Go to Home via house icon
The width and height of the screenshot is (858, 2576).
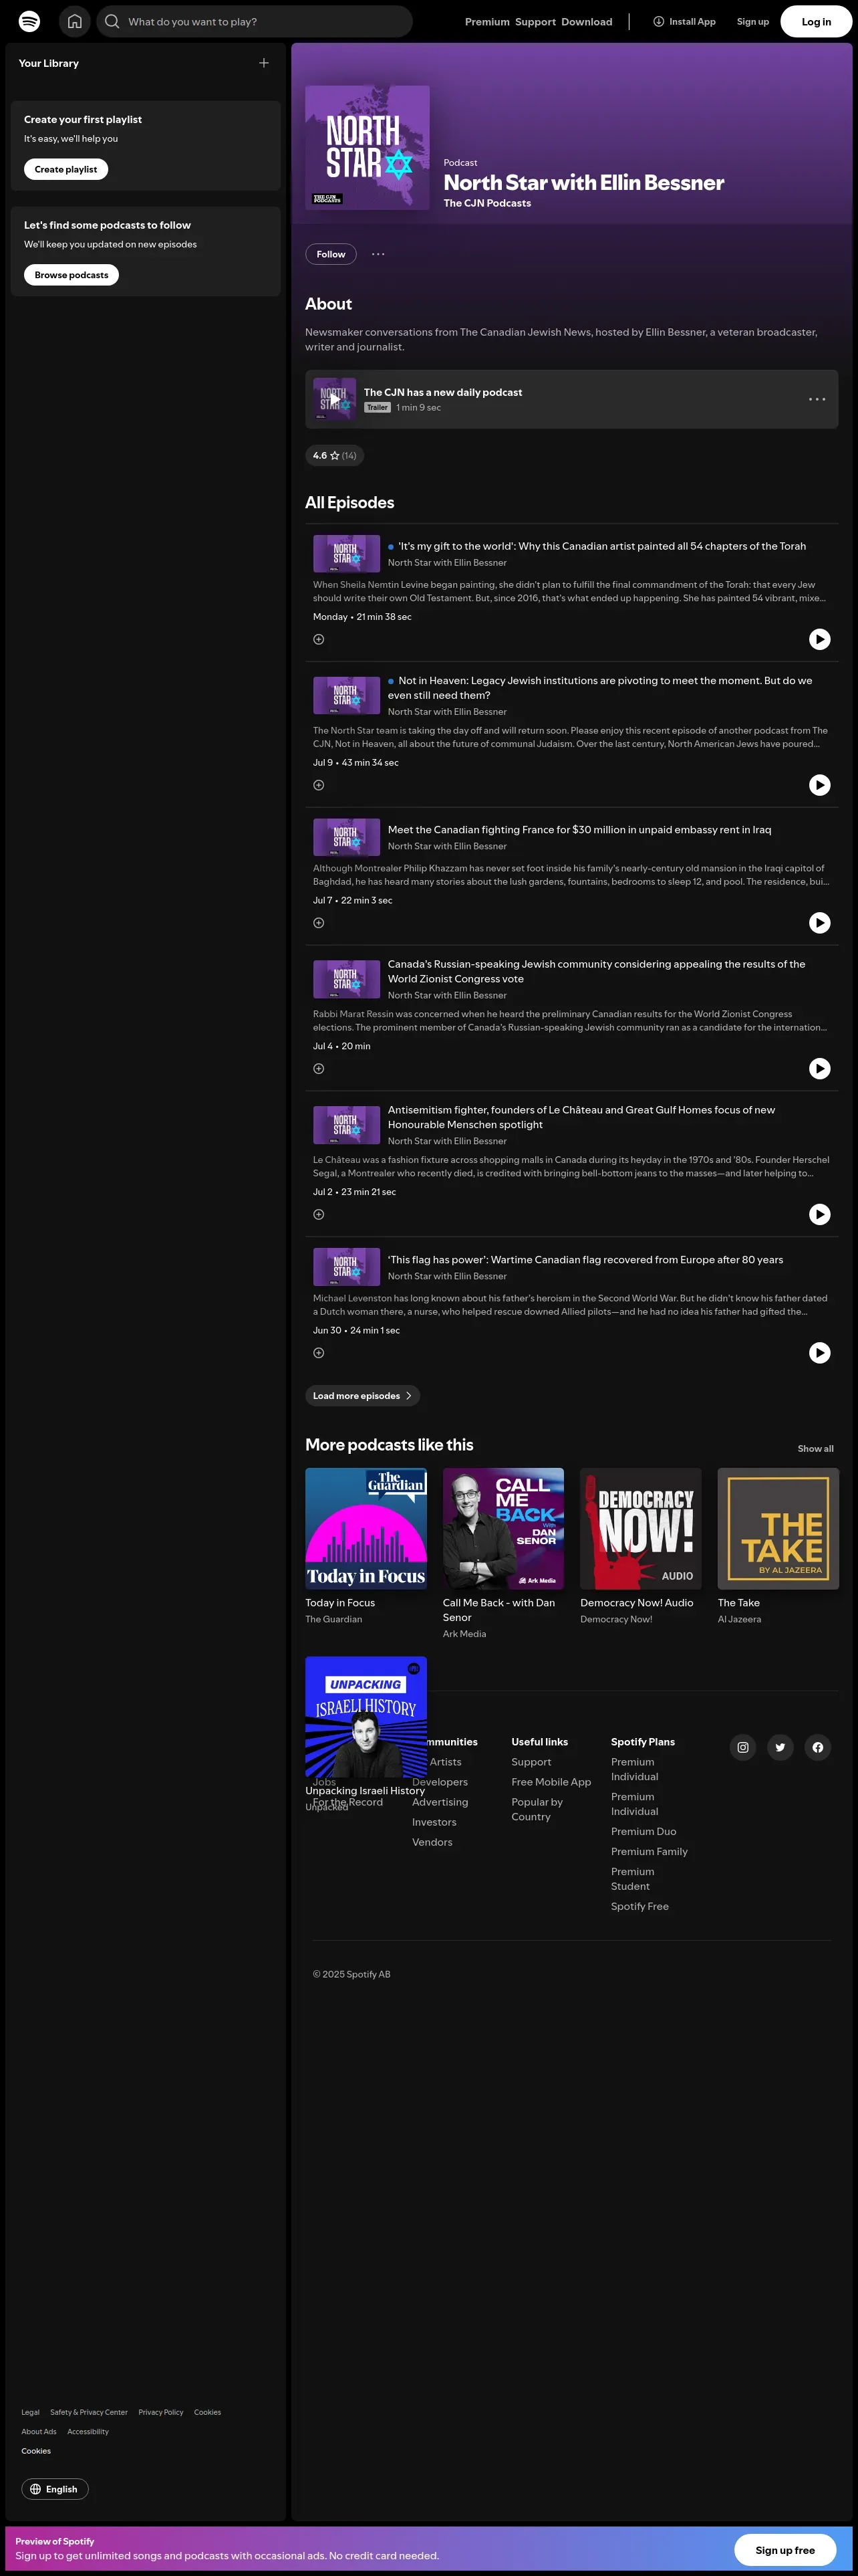(74, 21)
